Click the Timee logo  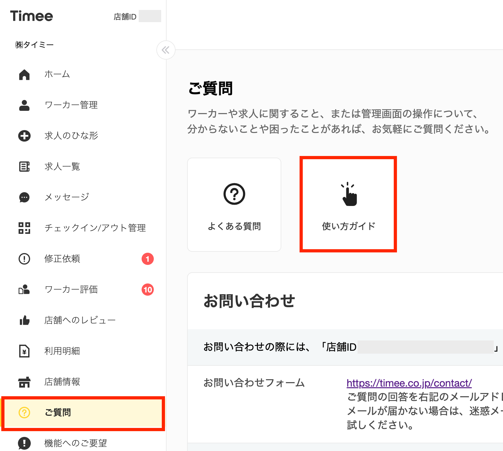(31, 16)
